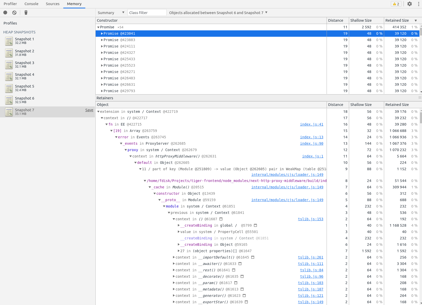Delete the selected snapshot with trash icon
Image resolution: width=422 pixels, height=305 pixels.
click(x=26, y=13)
